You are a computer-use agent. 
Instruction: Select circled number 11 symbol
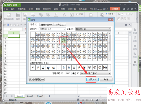(x=38, y=35)
